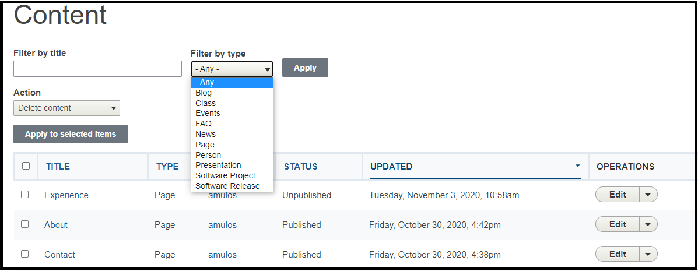Toggle the select-all checkbox in table header
The image size is (698, 271).
click(x=26, y=166)
